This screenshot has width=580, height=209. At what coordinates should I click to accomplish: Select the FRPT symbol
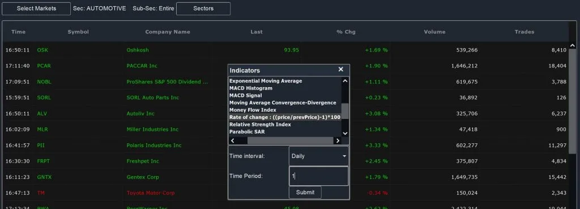(44, 161)
